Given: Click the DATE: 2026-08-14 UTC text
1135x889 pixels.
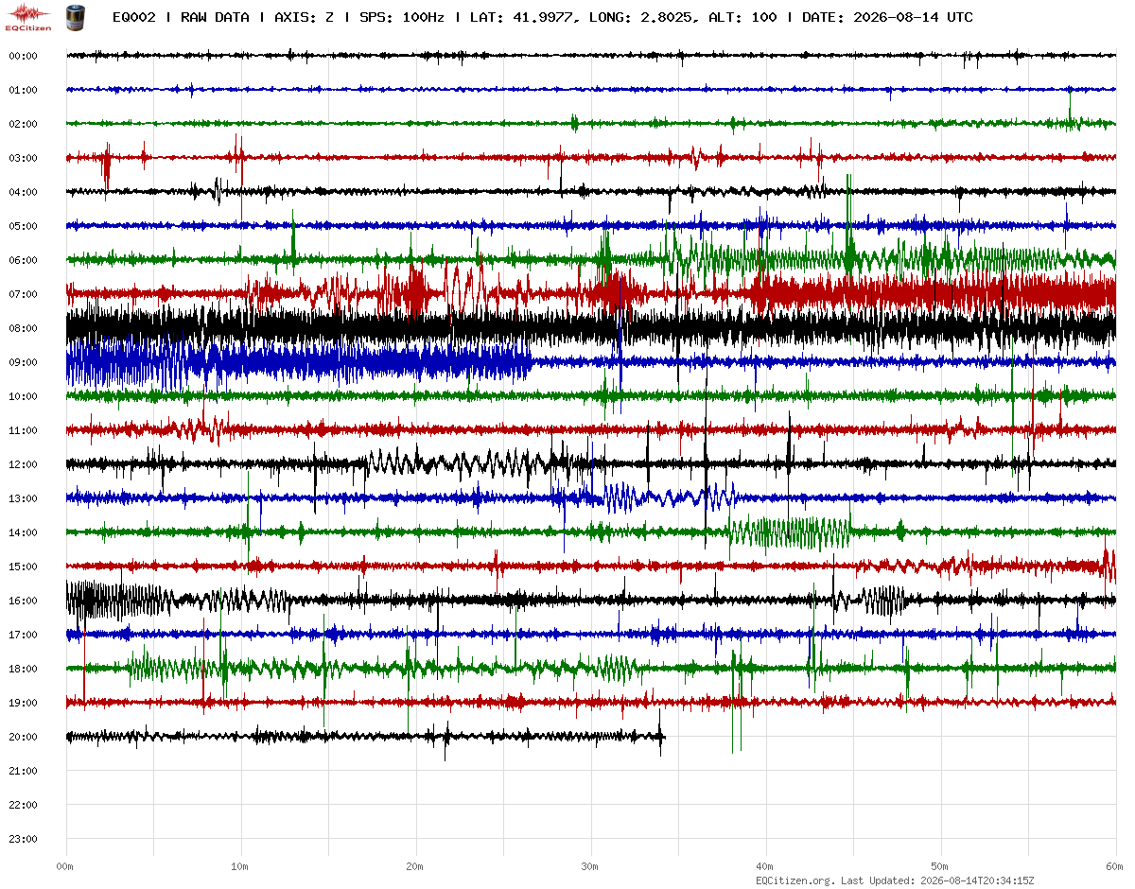Looking at the screenshot, I should (x=887, y=17).
